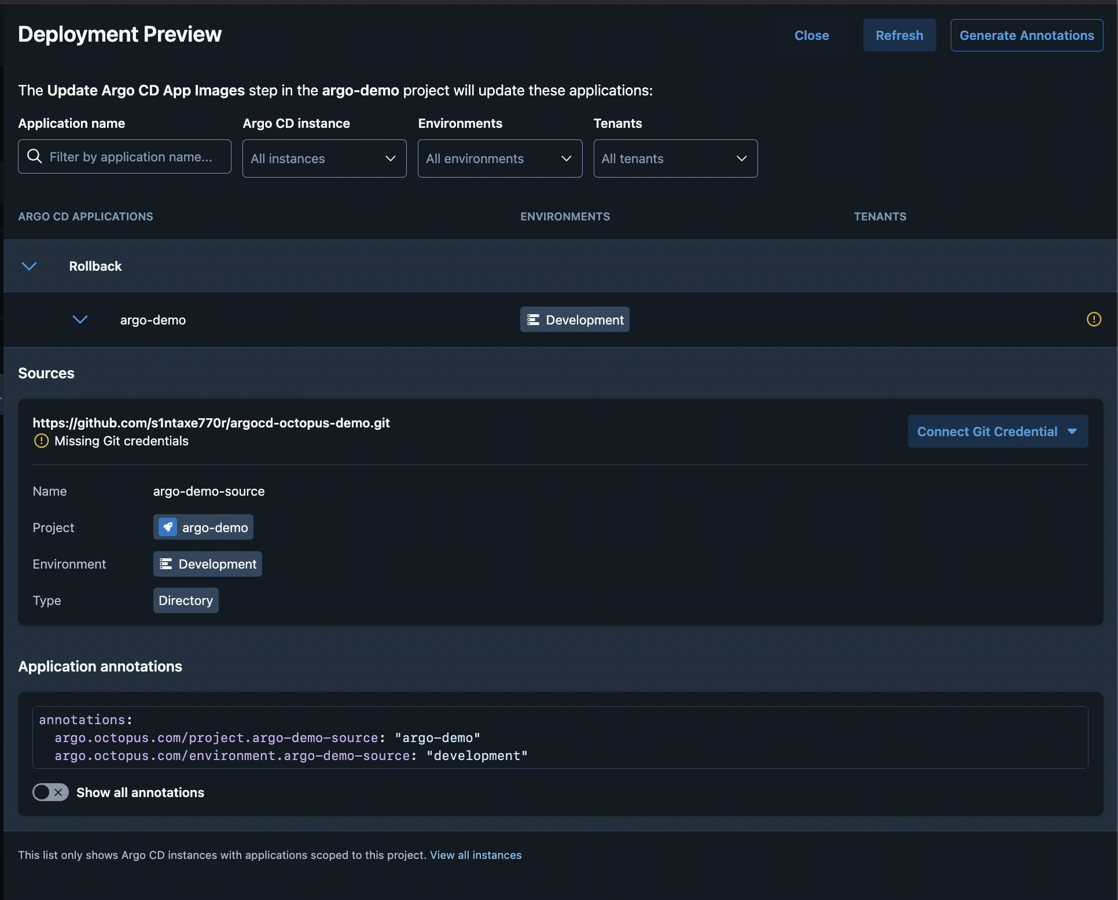The width and height of the screenshot is (1118, 900).
Task: Click the rocket icon in argo-demo project chip
Action: [x=168, y=527]
